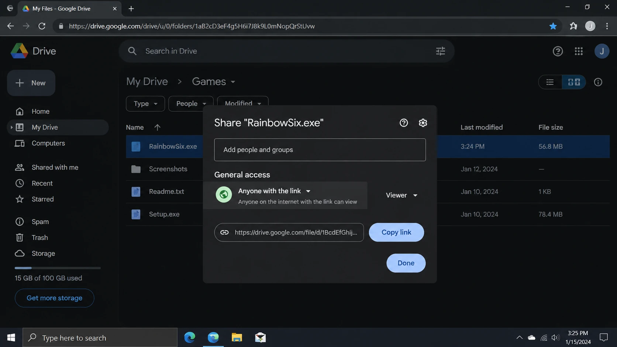Select My Drive in sidebar

point(58,127)
